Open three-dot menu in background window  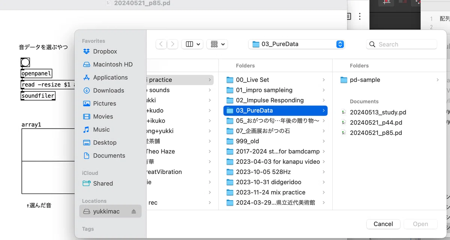[x=360, y=16]
